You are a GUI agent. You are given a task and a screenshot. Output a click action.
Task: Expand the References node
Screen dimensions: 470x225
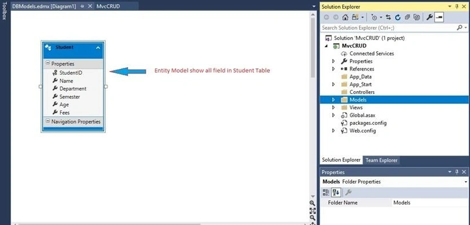coord(333,69)
